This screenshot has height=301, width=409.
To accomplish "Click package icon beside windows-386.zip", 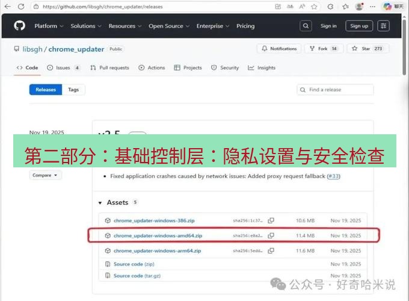I will click(108, 220).
